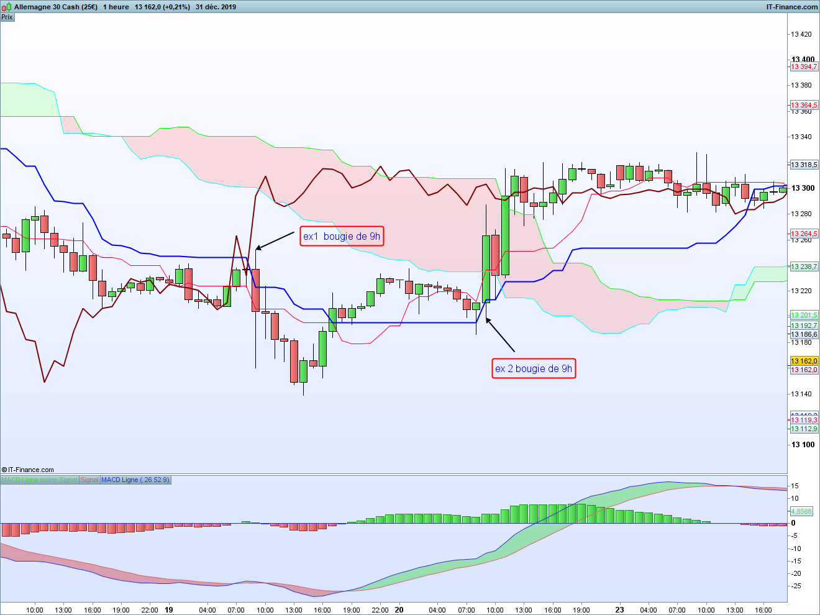Click the 15 value on MACD scale
The width and height of the screenshot is (820, 615).
pyautogui.click(x=795, y=486)
